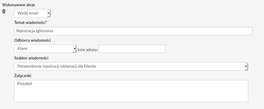
Task: Open the Szablon wiadomości template dropdown
Action: (131, 66)
